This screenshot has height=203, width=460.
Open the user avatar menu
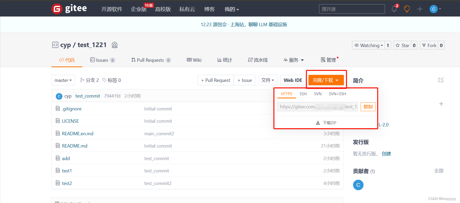point(435,9)
